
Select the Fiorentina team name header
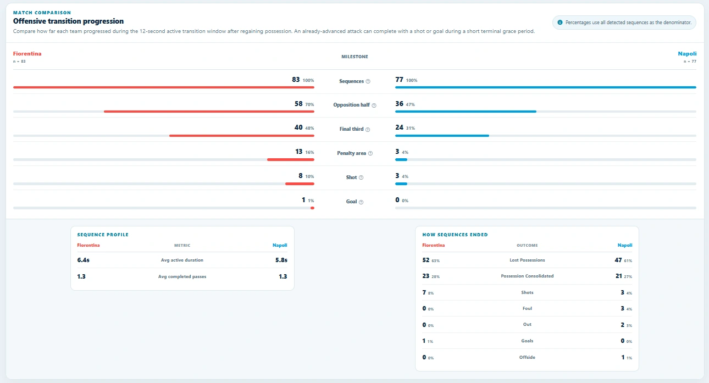click(27, 54)
